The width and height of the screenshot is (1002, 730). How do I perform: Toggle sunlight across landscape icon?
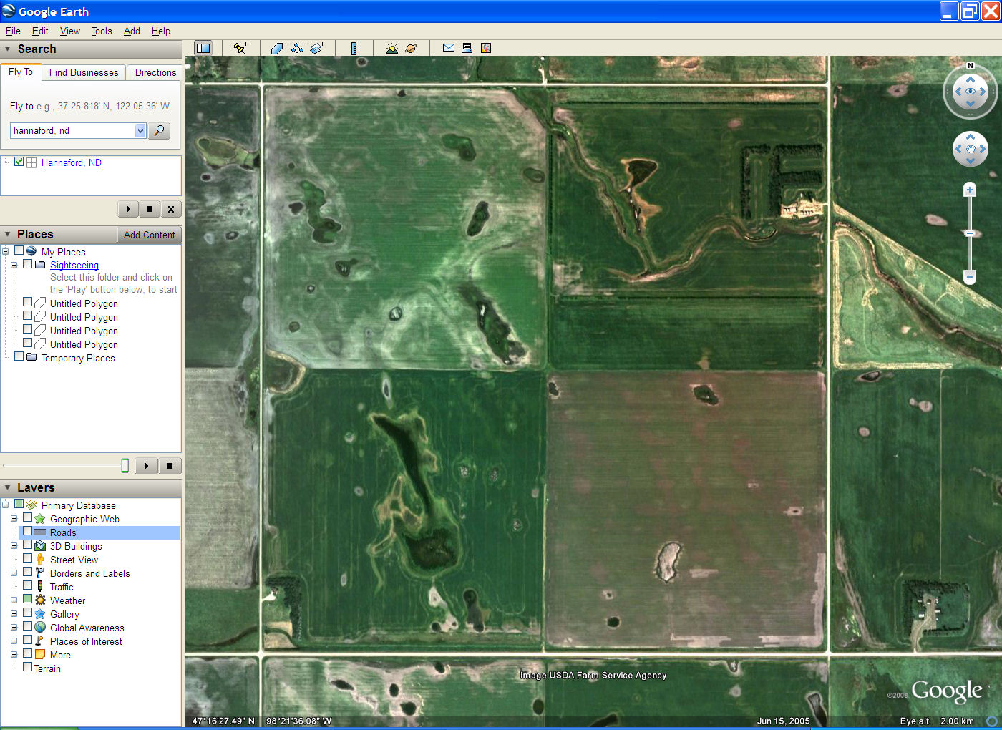click(x=391, y=48)
